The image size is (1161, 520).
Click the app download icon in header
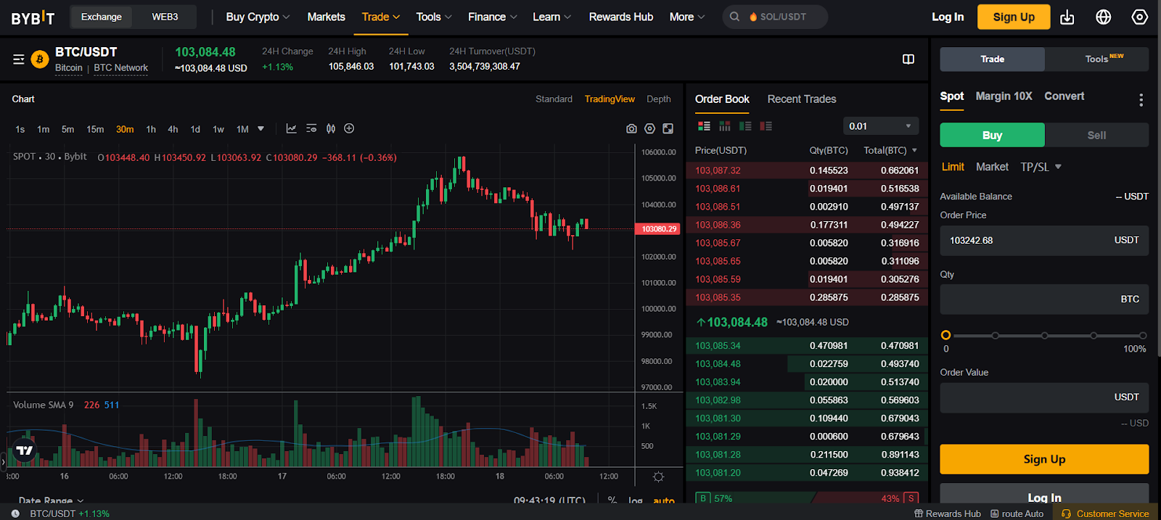click(1067, 17)
